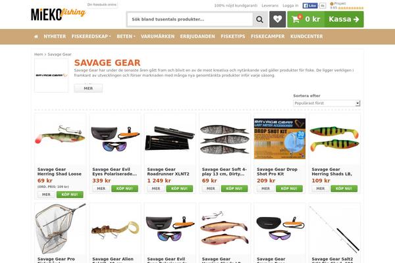Click the Facebook Like button

(310, 5)
